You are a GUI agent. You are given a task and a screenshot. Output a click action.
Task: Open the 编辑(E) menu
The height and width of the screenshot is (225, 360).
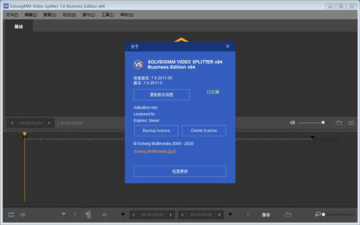(x=31, y=14)
